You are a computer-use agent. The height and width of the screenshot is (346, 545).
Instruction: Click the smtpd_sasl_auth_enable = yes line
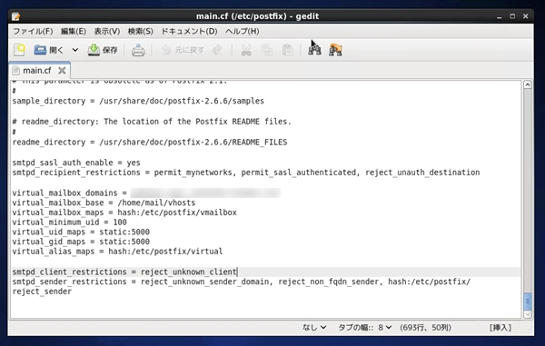76,163
